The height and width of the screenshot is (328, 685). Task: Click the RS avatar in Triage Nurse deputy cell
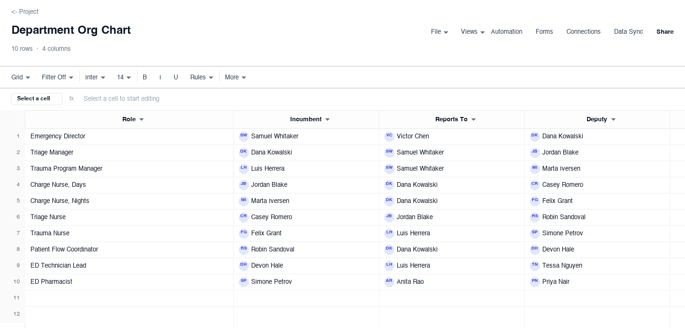(535, 217)
